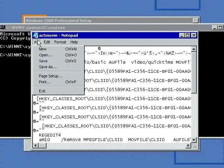Image resolution: width=224 pixels, height=168 pixels.
Task: Click the Notepad document icon in title bar
Action: click(x=35, y=35)
